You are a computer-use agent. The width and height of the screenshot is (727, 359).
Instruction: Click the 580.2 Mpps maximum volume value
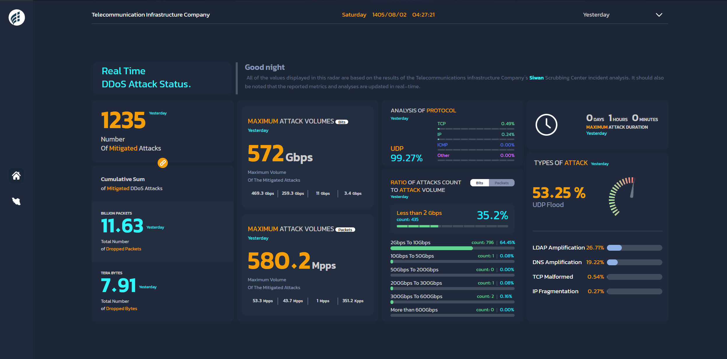pyautogui.click(x=292, y=261)
